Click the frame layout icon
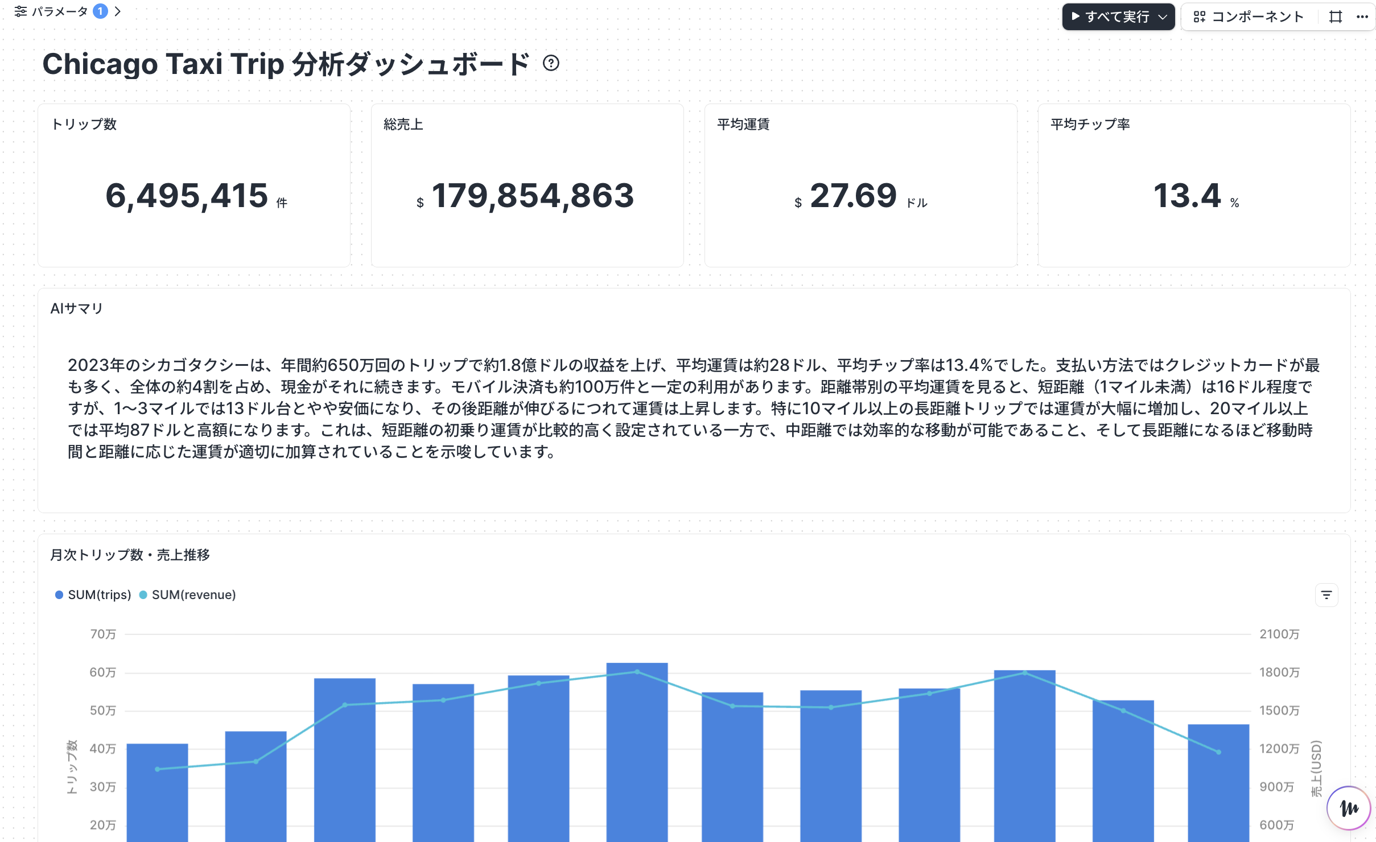Viewport: 1376px width, 842px height. 1336,16
